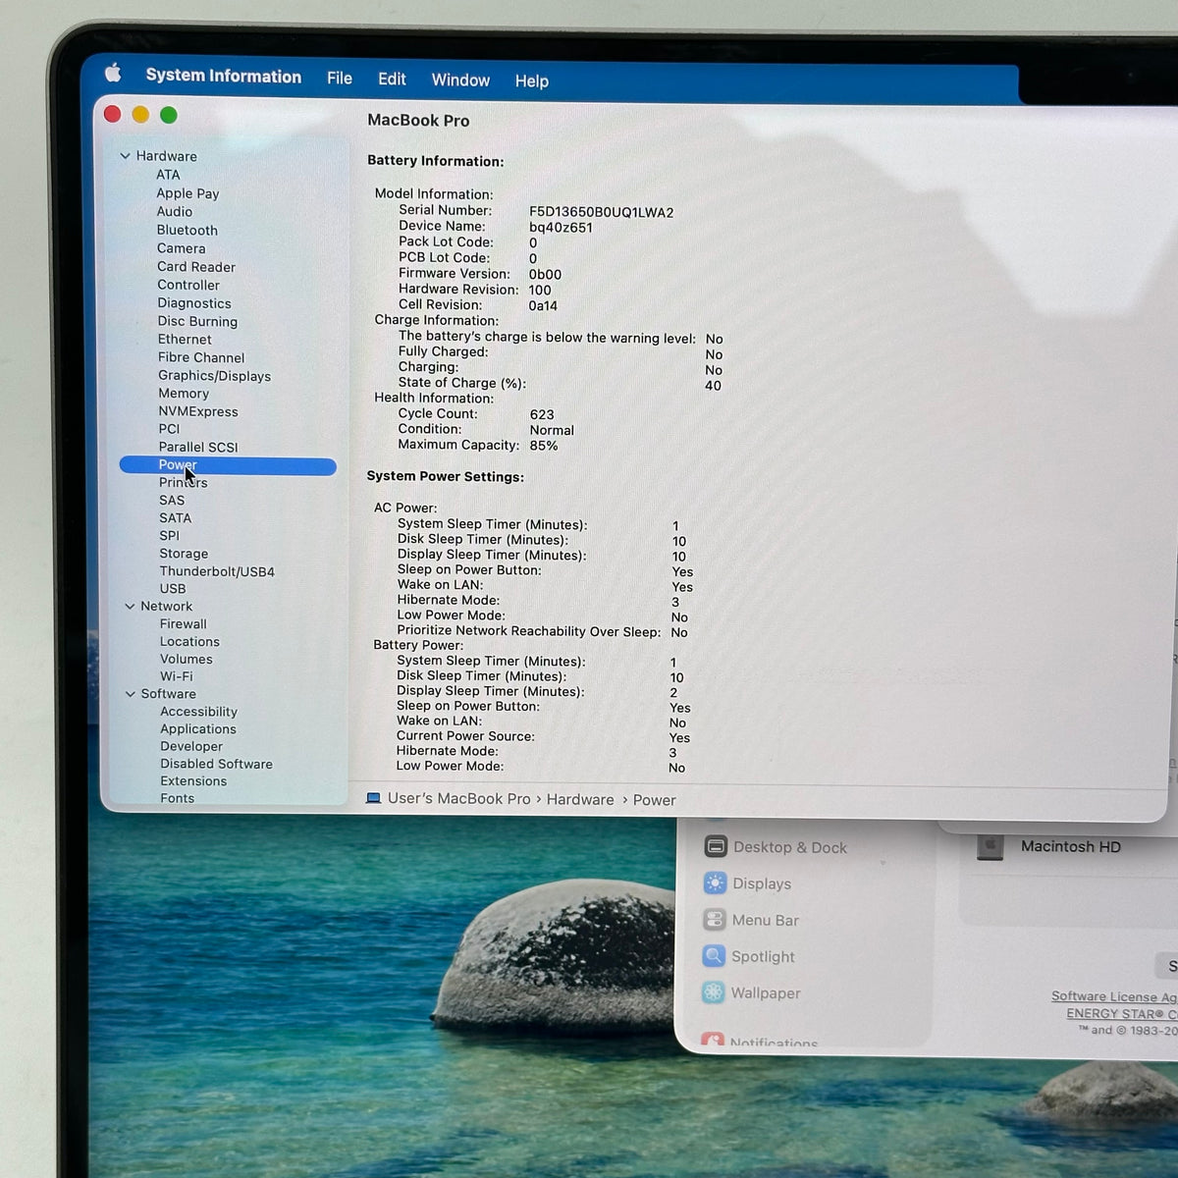Select Disabled Software in the sidebar
This screenshot has height=1178, width=1178.
coord(217,764)
